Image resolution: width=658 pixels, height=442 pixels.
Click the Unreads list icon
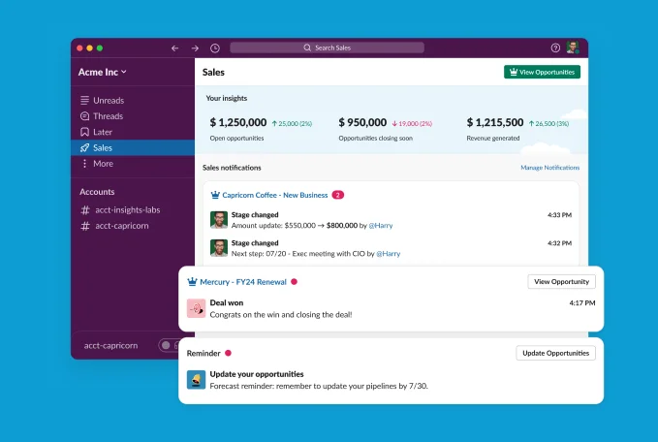(84, 100)
